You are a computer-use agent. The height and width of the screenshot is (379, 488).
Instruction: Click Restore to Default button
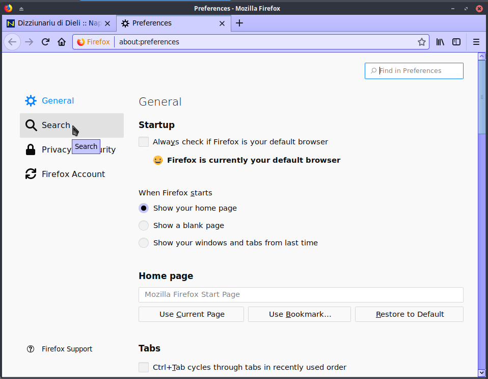pos(409,314)
